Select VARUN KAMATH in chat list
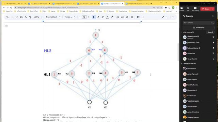 click(x=199, y=101)
